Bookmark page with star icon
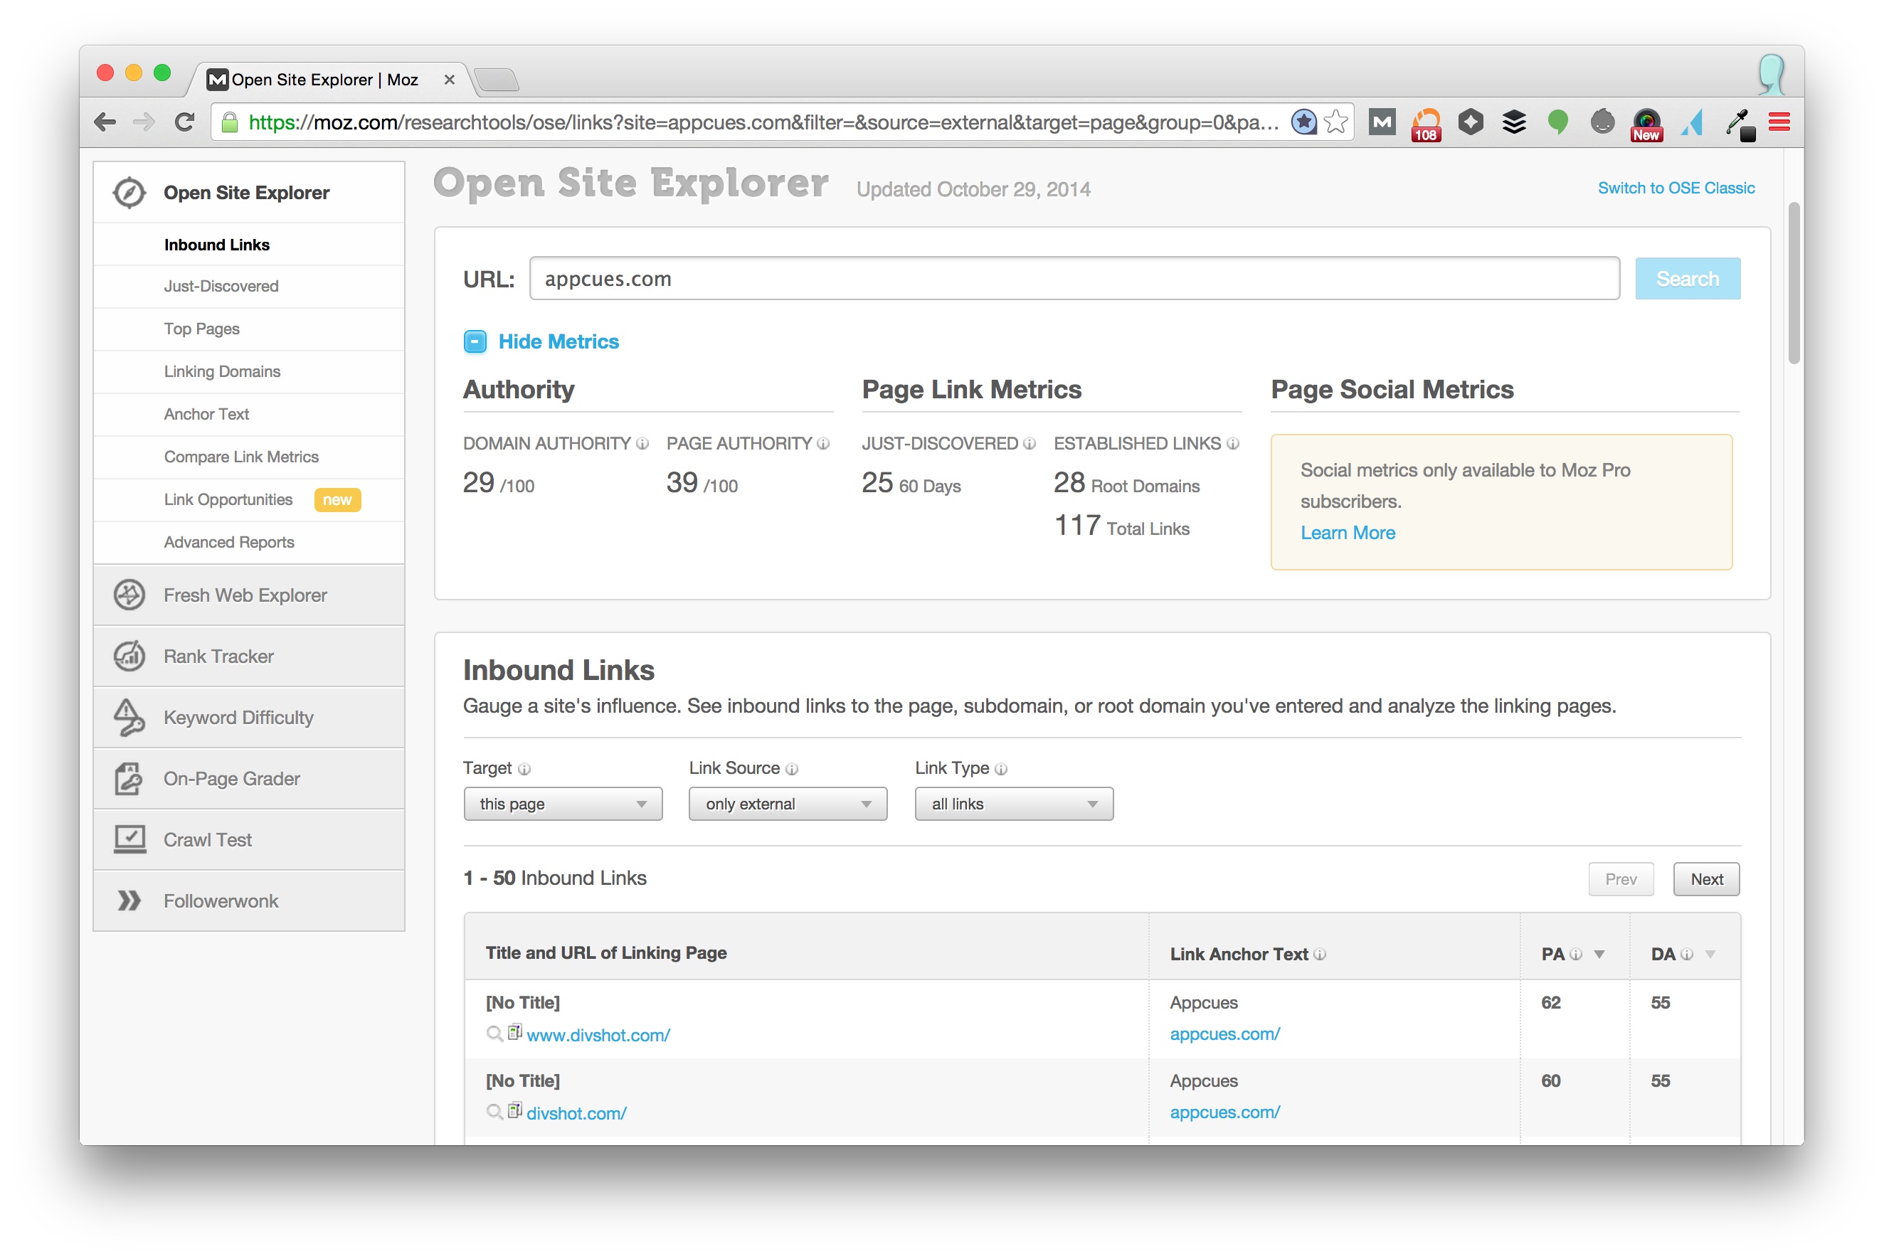 pyautogui.click(x=1336, y=122)
